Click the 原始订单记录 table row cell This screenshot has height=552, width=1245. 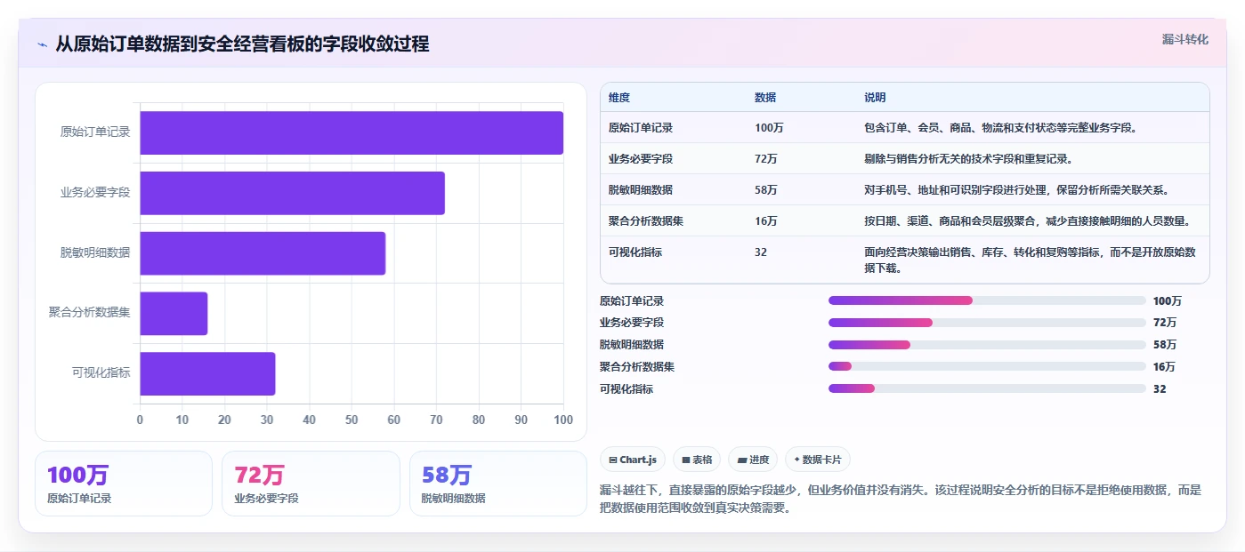(x=641, y=128)
